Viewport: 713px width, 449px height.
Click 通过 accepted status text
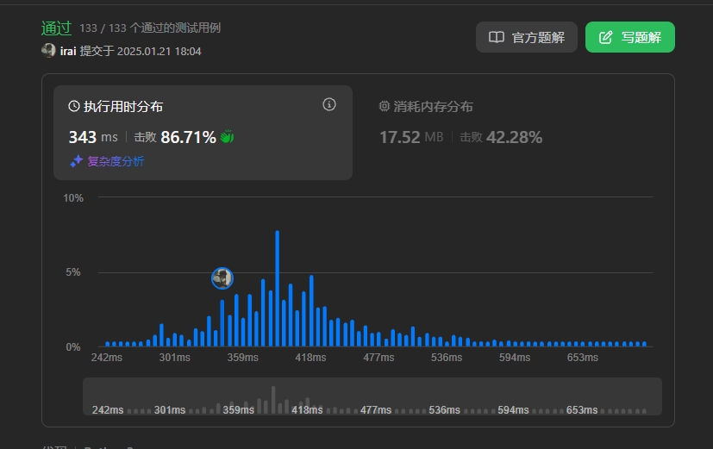[56, 28]
